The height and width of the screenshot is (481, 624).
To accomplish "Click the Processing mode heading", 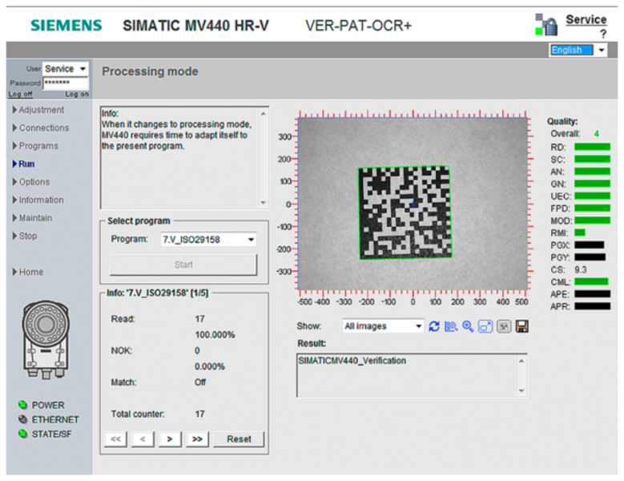I will pyautogui.click(x=150, y=71).
